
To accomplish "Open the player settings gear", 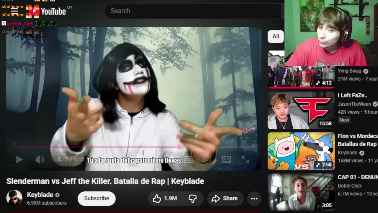I will coord(207,159).
